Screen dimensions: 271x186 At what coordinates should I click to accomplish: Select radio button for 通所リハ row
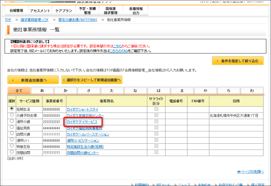point(12,139)
